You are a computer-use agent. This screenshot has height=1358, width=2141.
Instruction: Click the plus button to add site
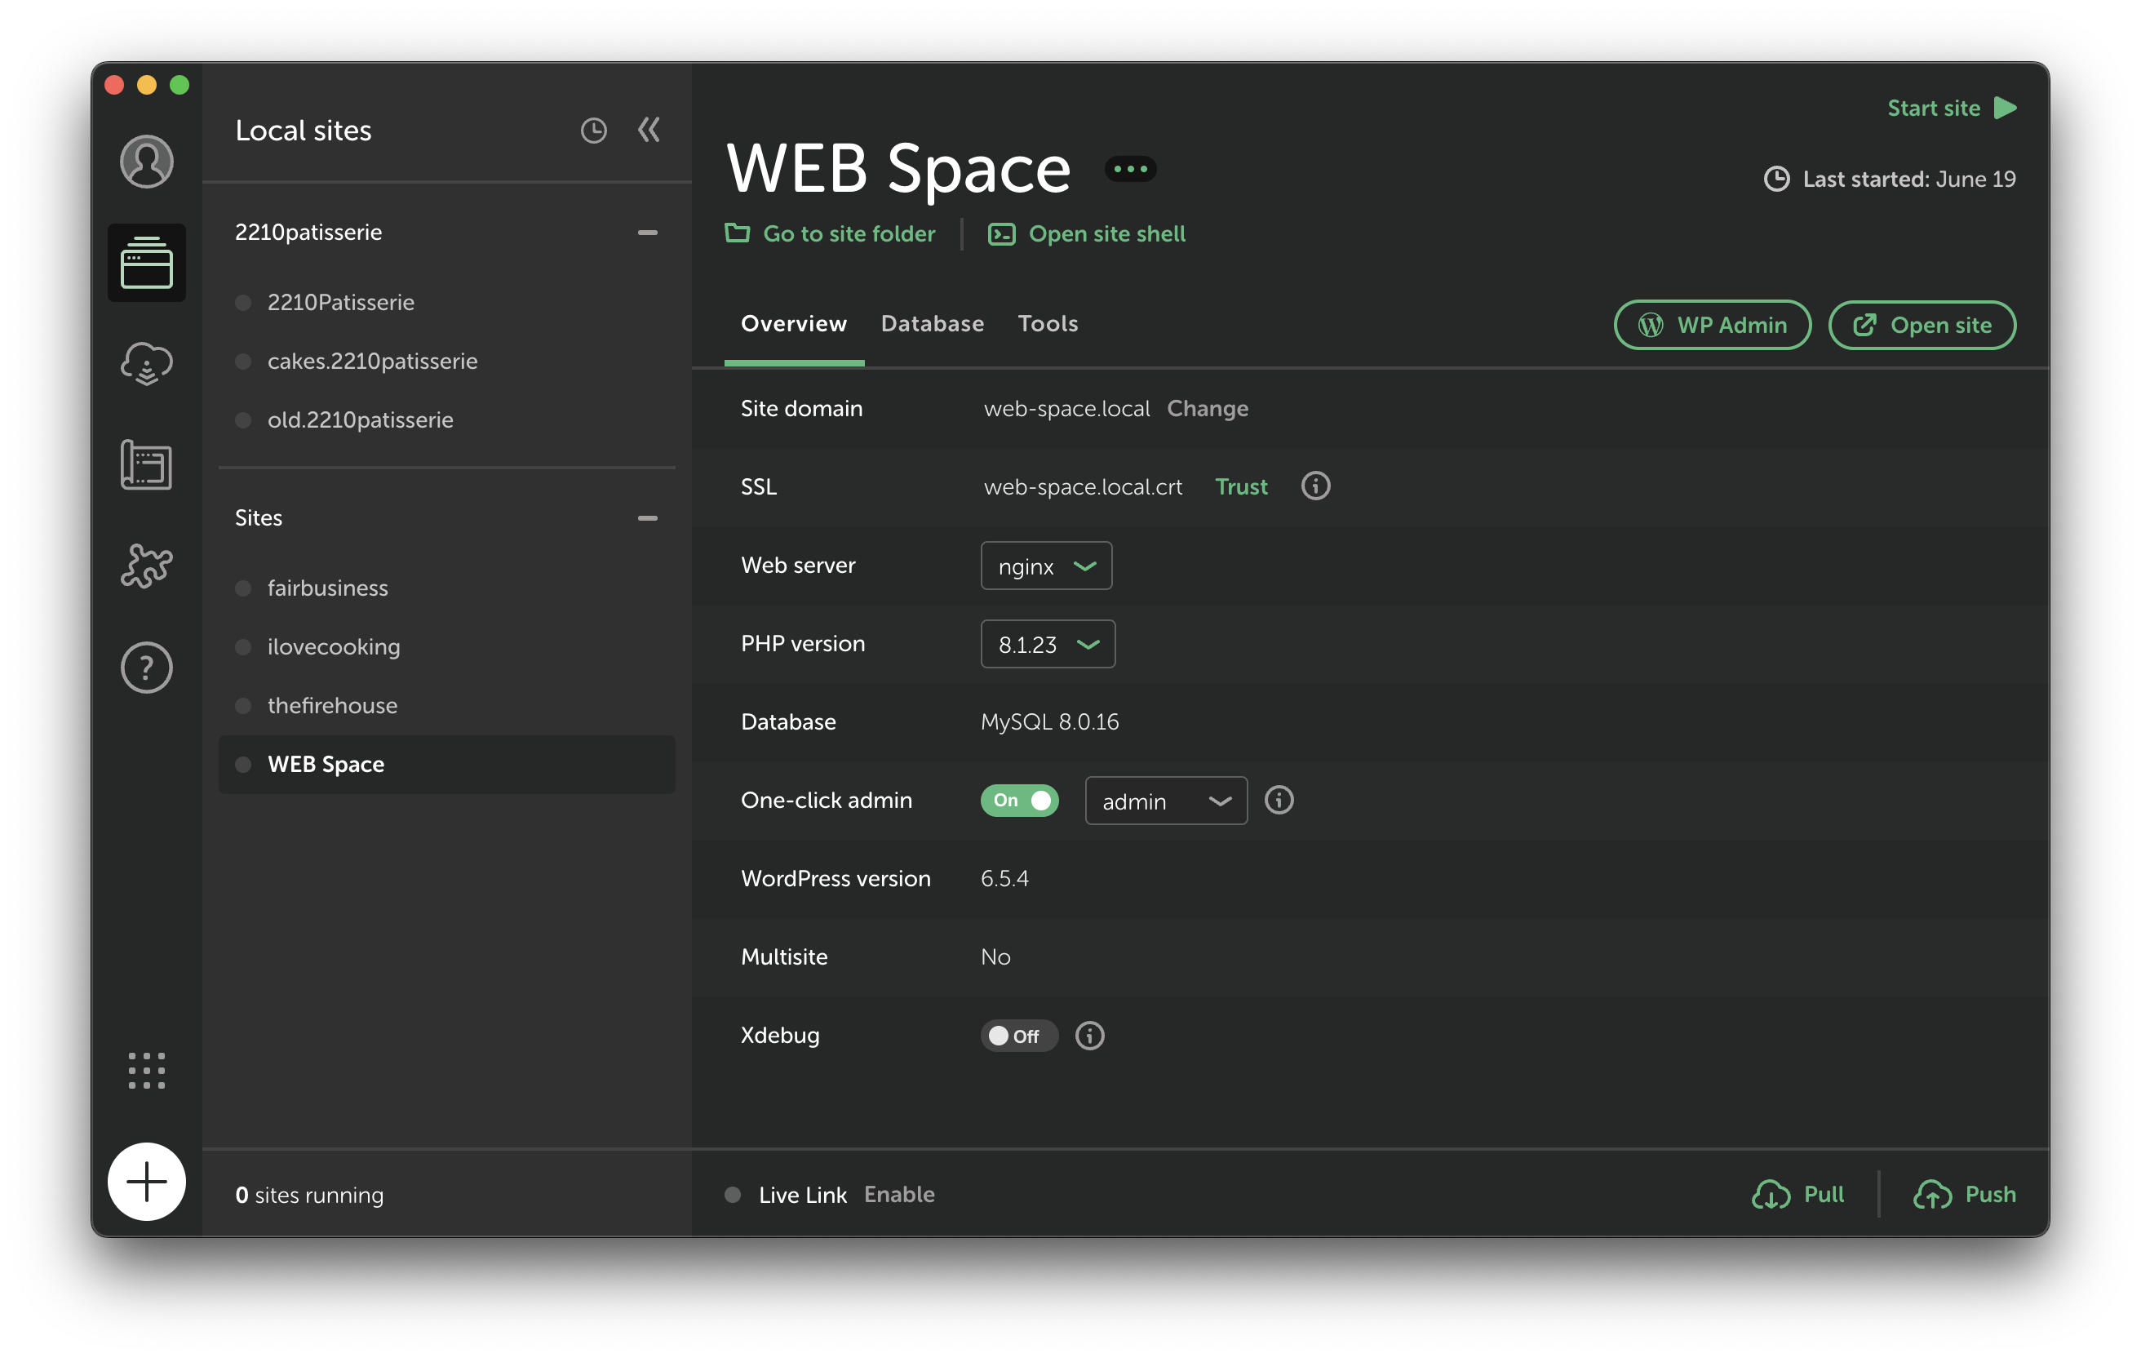(147, 1181)
